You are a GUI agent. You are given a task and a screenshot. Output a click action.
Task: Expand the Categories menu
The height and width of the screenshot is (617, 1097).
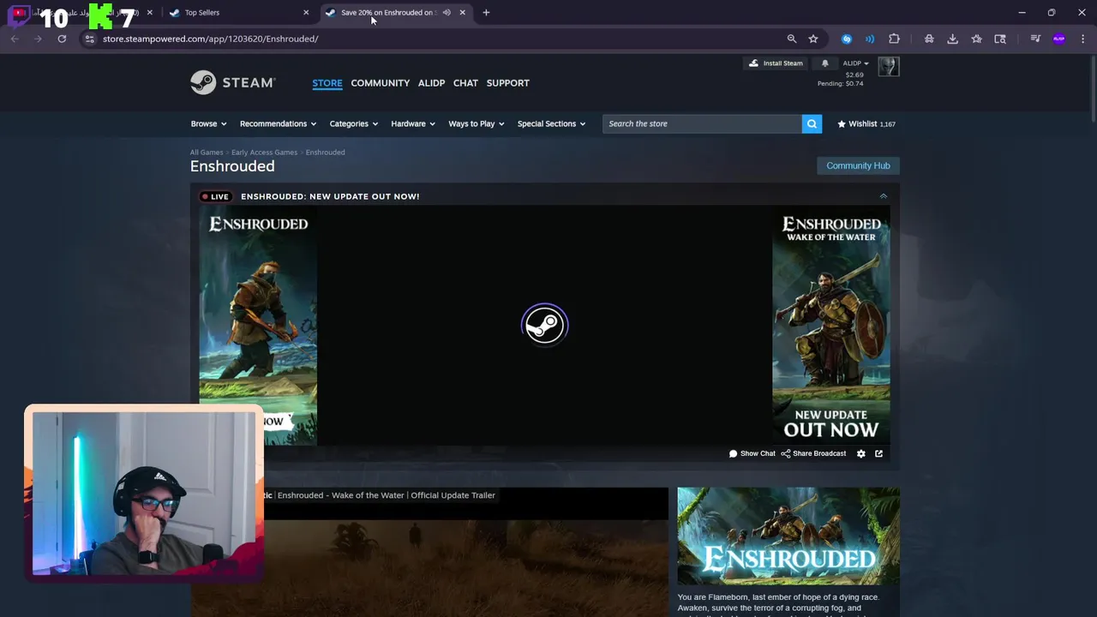[353, 123]
